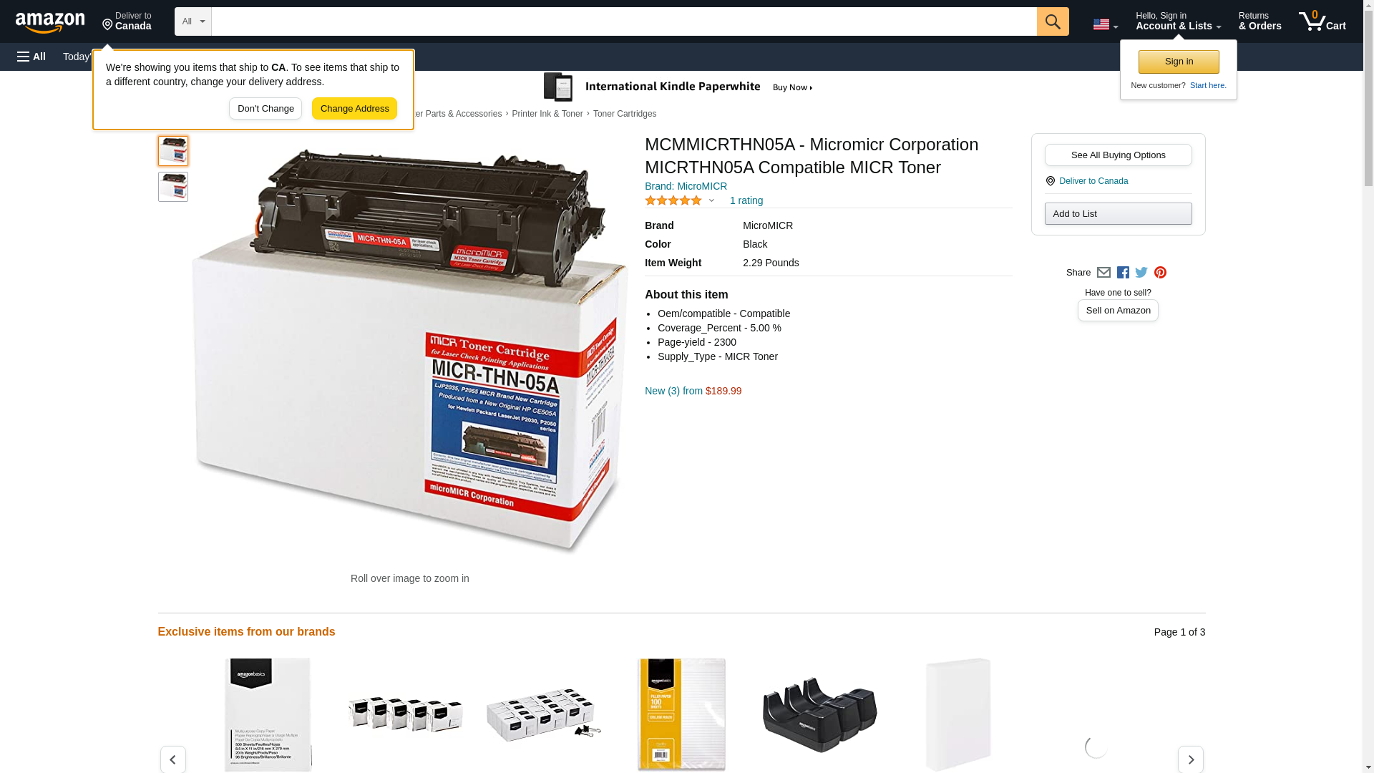This screenshot has width=1374, height=773.
Task: Click Don't Change button
Action: [265, 109]
